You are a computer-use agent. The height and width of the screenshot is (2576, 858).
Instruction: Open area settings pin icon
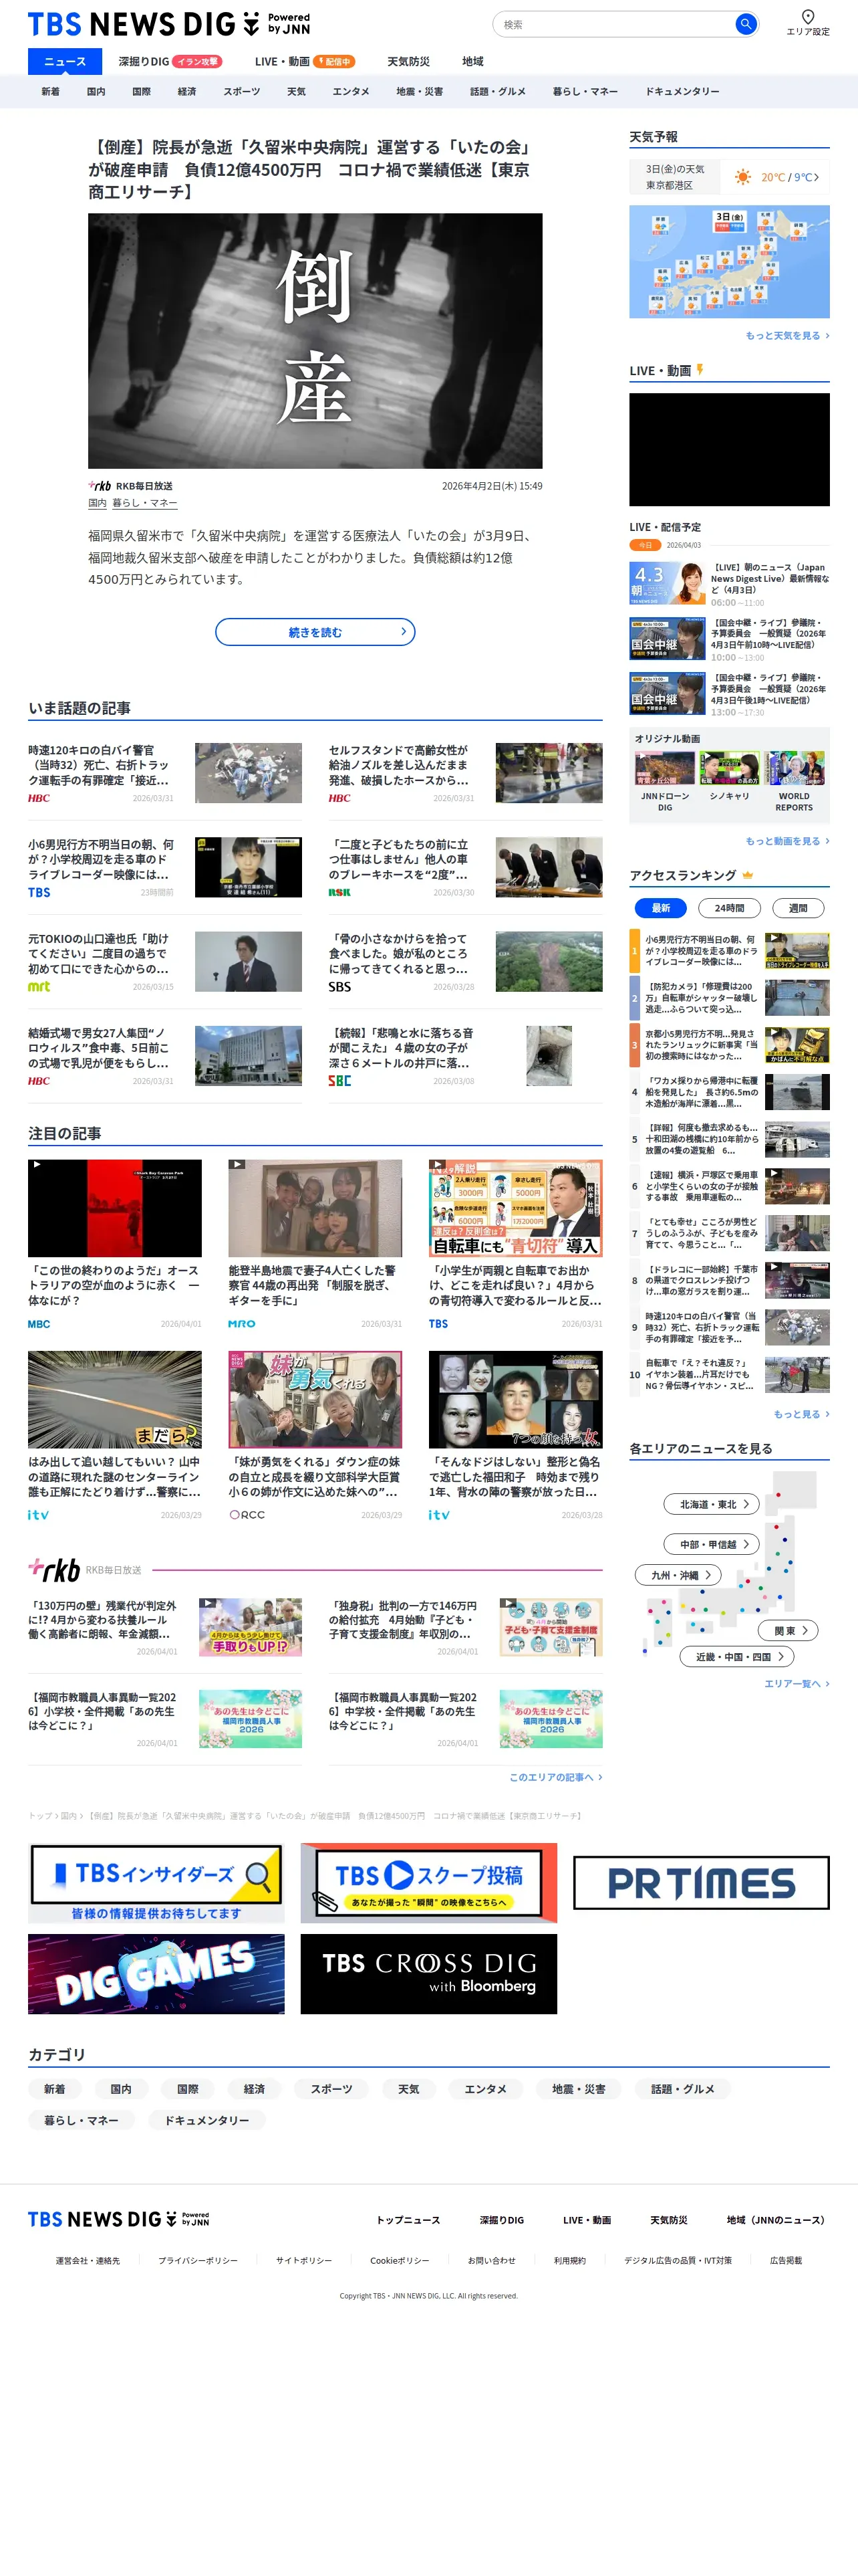(x=807, y=17)
